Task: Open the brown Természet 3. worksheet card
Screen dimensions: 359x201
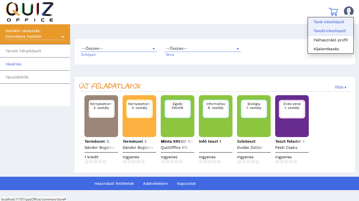Action: 101,116
